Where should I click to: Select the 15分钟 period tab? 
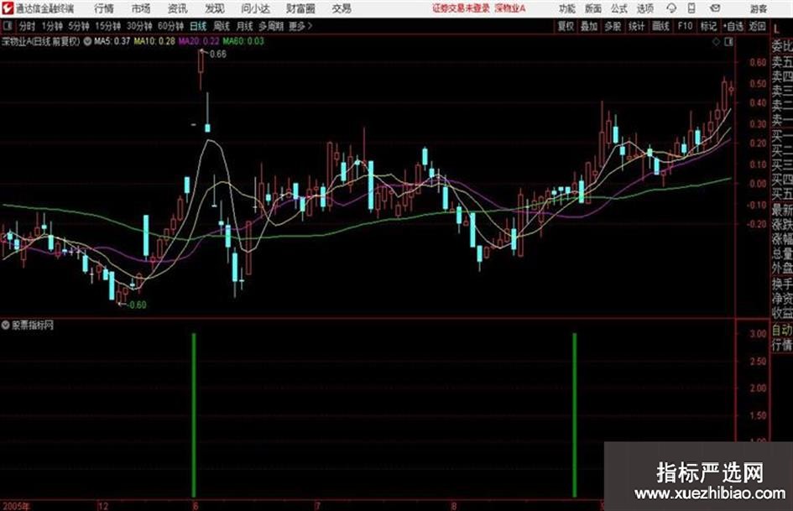pyautogui.click(x=107, y=26)
